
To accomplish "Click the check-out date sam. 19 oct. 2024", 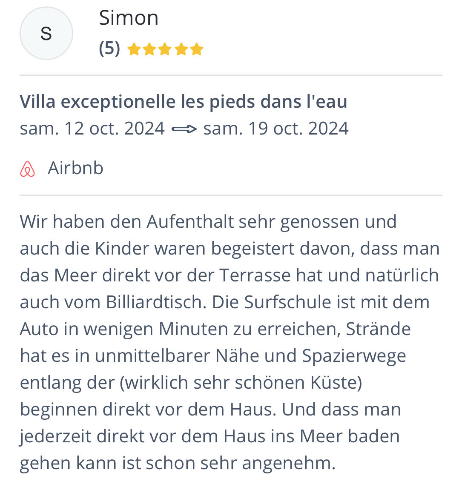I will [276, 129].
